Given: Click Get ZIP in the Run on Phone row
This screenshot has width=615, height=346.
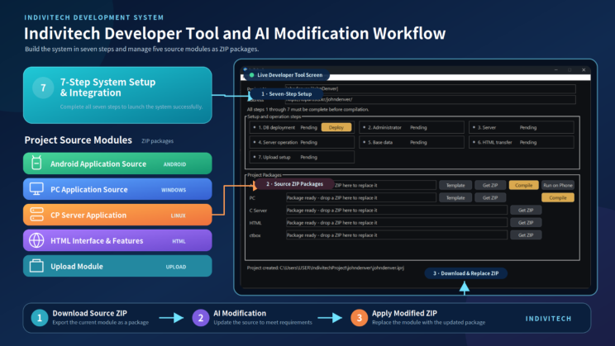Looking at the screenshot, I should click(x=490, y=185).
